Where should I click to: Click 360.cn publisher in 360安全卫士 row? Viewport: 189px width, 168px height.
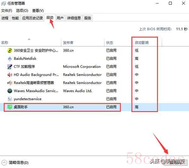68,51
